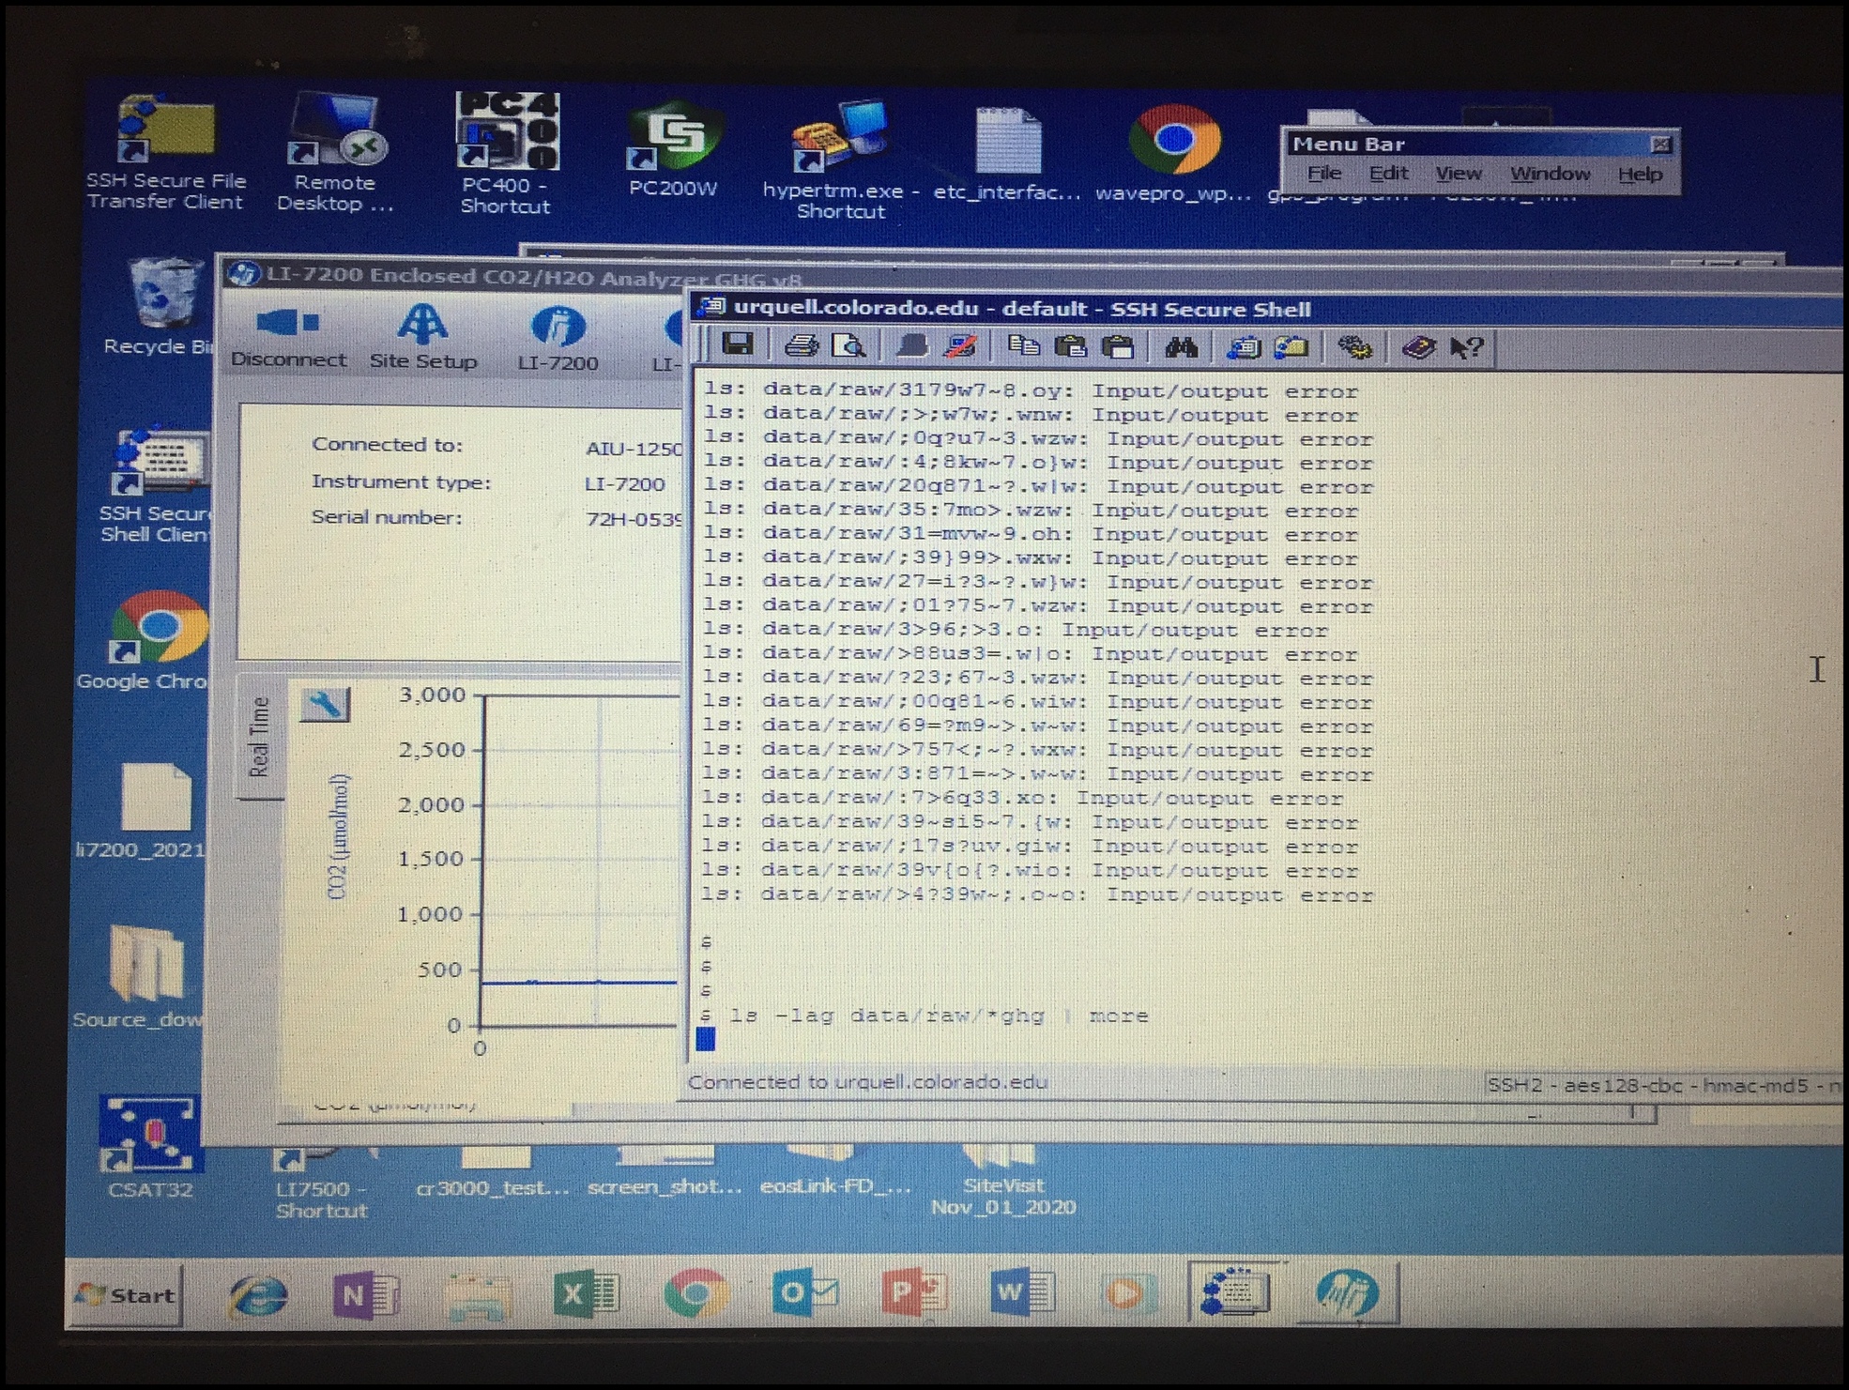This screenshot has height=1390, width=1849.
Task: Close the Menu Bar floating window
Action: (1660, 144)
